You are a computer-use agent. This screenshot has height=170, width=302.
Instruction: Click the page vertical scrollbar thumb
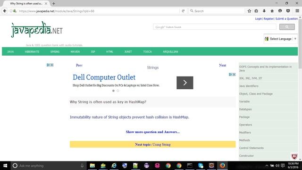[300, 43]
